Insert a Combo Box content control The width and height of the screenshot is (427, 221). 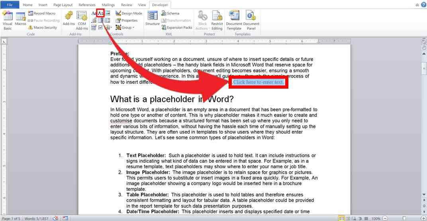(100, 20)
